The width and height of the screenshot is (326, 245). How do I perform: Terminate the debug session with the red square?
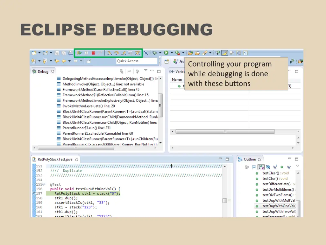coord(94,53)
